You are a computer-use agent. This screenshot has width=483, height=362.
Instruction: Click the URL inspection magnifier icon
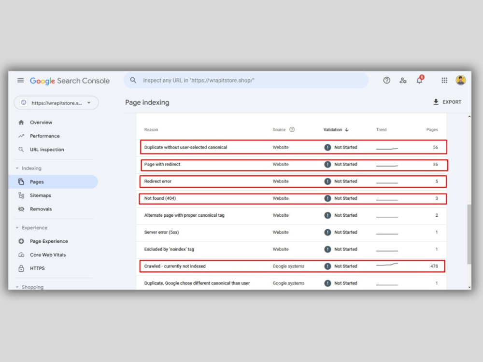[x=21, y=149]
